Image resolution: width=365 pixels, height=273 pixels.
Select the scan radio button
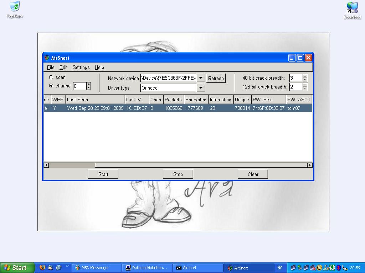click(51, 77)
